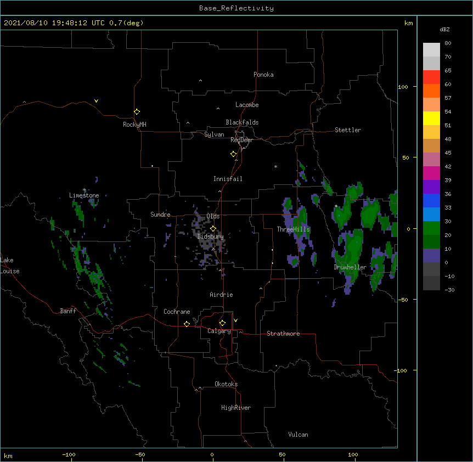Screen dimensions: 473x462
Task: Click the ThreeHills town label
Action: (x=293, y=229)
